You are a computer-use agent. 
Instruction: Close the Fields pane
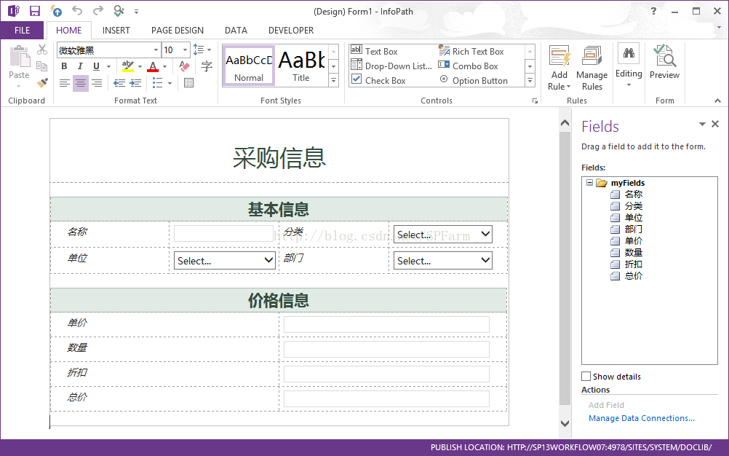click(715, 124)
